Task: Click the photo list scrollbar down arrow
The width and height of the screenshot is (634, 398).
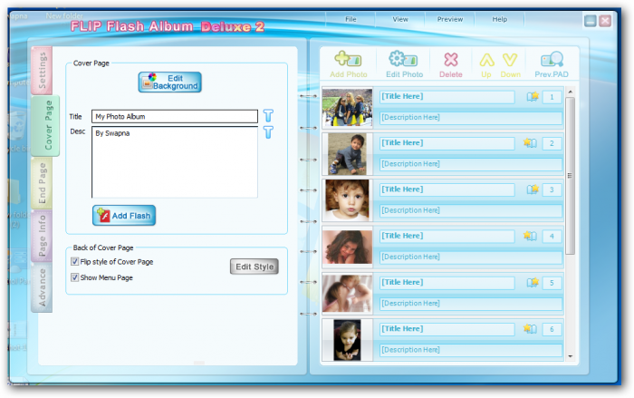Action: click(570, 356)
